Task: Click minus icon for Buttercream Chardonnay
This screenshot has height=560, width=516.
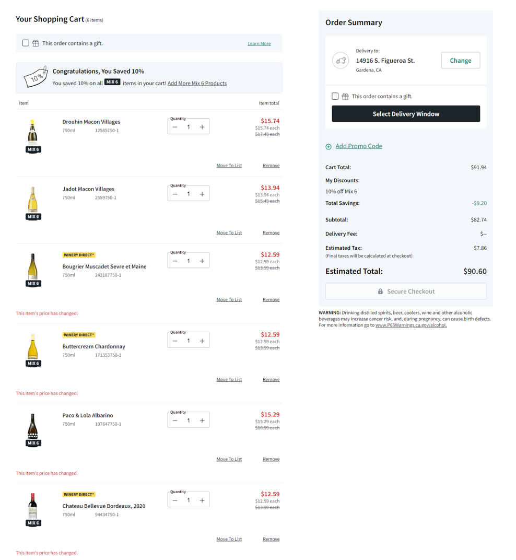Action: click(x=175, y=341)
